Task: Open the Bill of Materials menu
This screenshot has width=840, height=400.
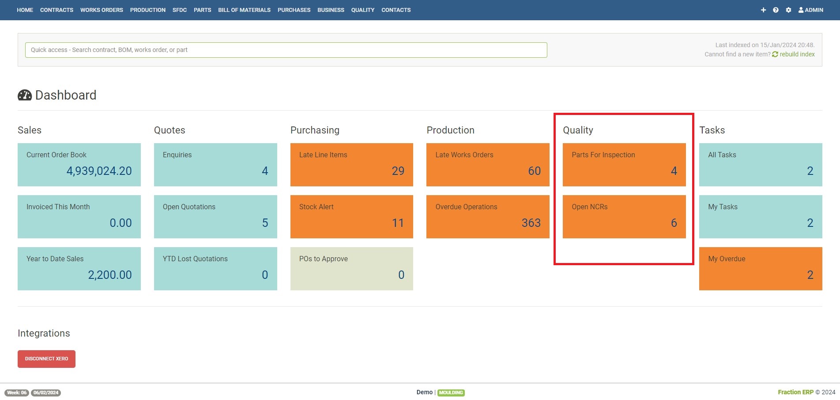Action: (244, 10)
